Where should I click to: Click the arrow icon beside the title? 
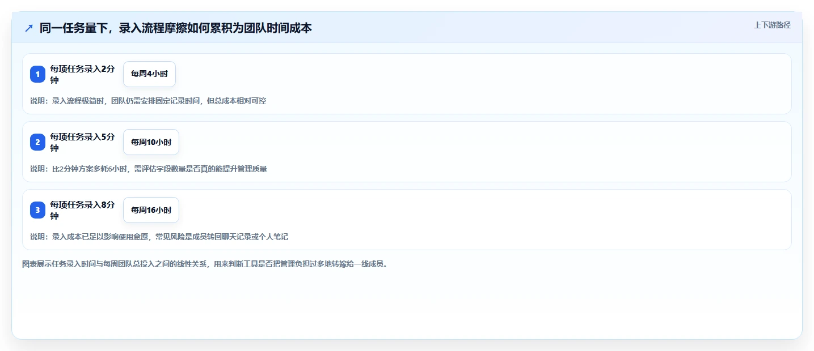tap(29, 28)
